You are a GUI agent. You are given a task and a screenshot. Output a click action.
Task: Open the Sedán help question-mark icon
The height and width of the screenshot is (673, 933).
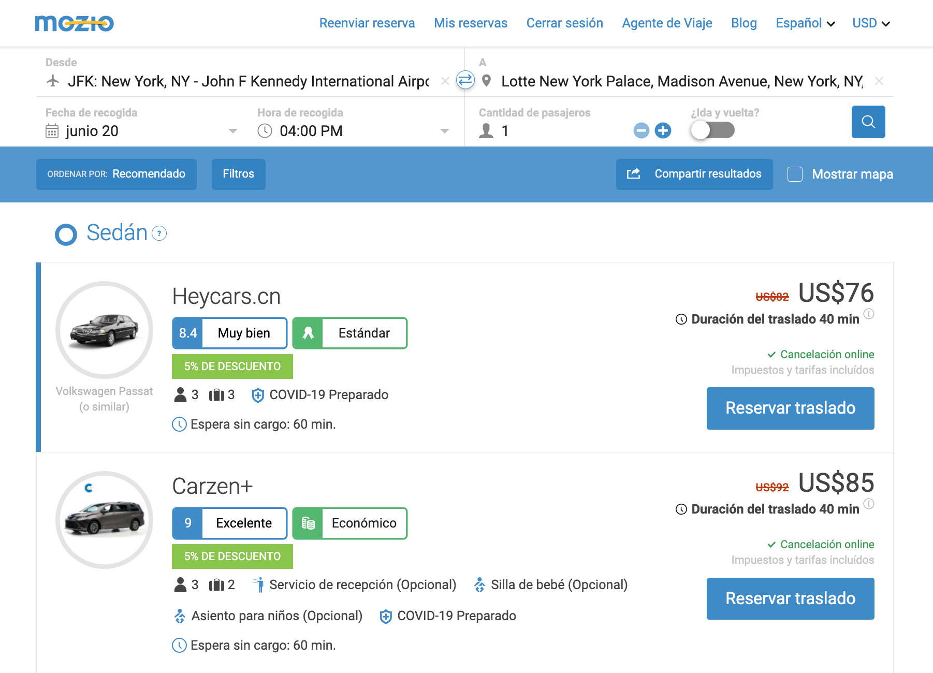point(159,233)
